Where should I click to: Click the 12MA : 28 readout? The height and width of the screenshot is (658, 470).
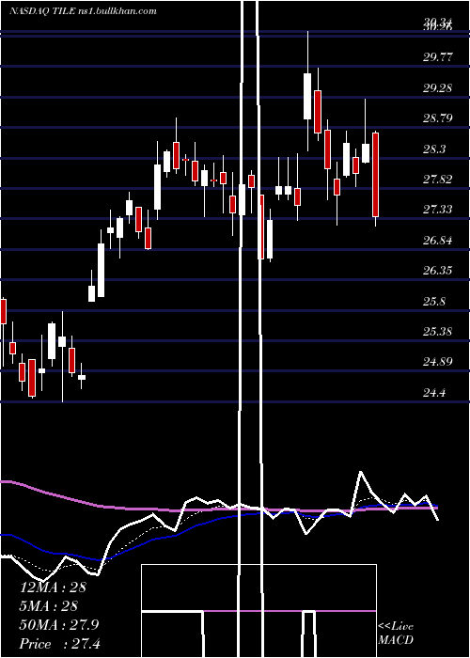coord(53,587)
